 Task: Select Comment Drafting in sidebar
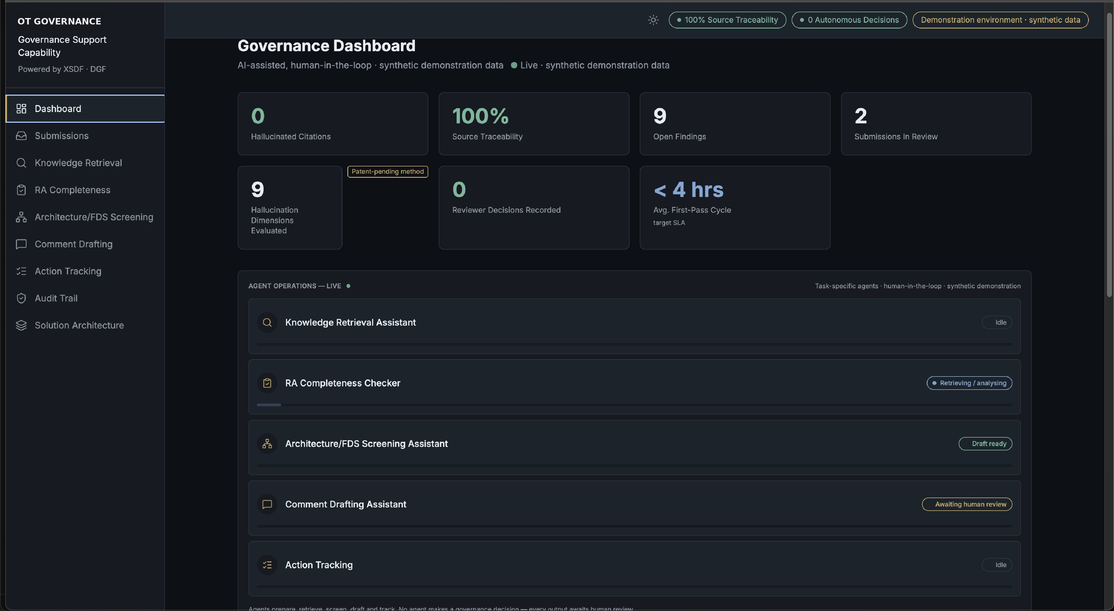[85, 244]
